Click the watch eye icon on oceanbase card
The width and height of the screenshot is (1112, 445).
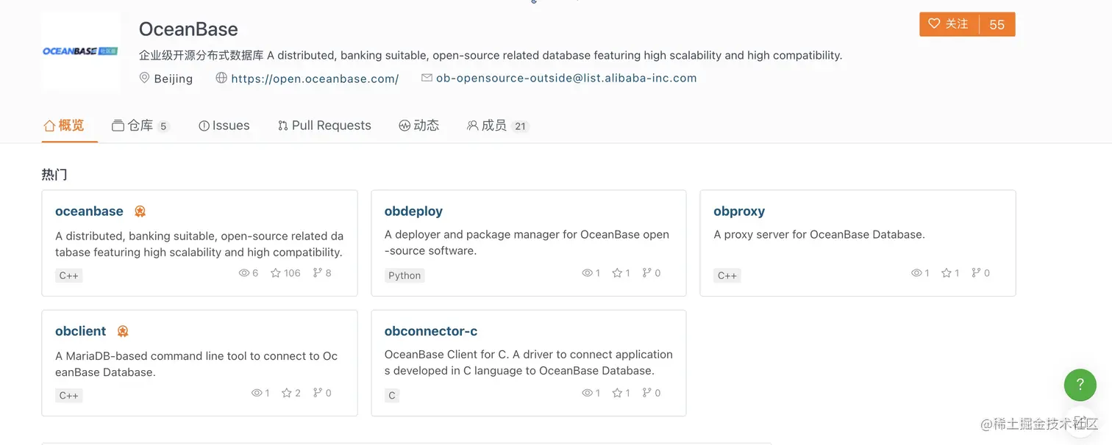tap(244, 273)
